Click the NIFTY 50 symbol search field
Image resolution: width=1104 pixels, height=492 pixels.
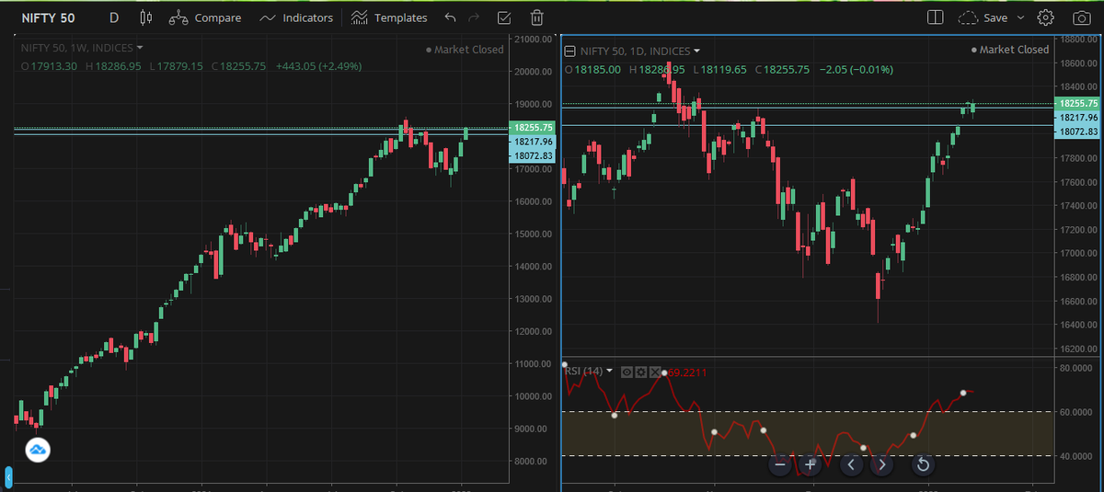coord(48,17)
